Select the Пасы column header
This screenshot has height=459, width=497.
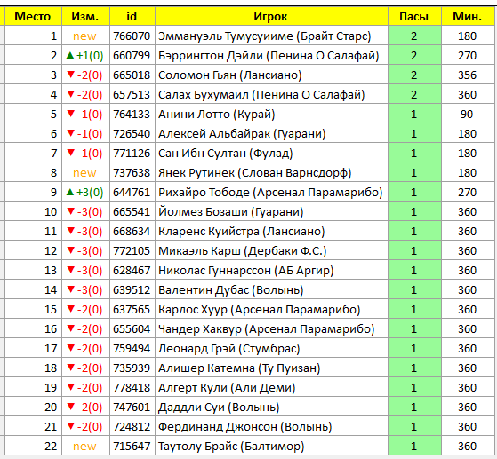(x=414, y=16)
